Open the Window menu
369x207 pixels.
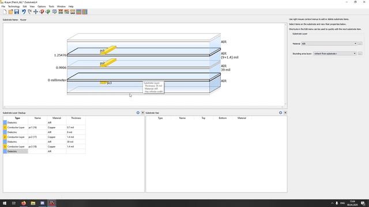(x=61, y=6)
